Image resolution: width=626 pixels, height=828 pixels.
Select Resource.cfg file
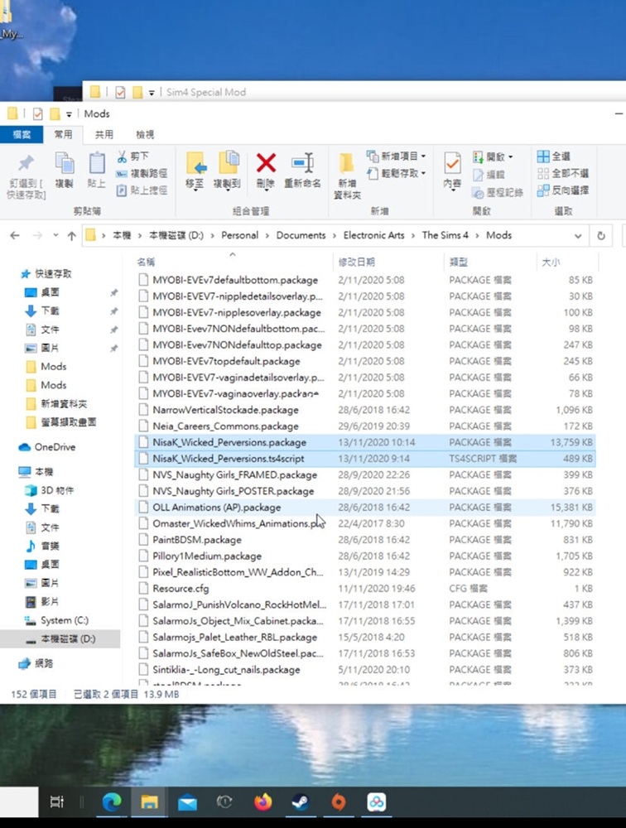(x=365, y=589)
